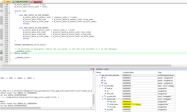Click the Call Stack + Locals panel title
This screenshot has height=112, width=187.
click(102, 69)
